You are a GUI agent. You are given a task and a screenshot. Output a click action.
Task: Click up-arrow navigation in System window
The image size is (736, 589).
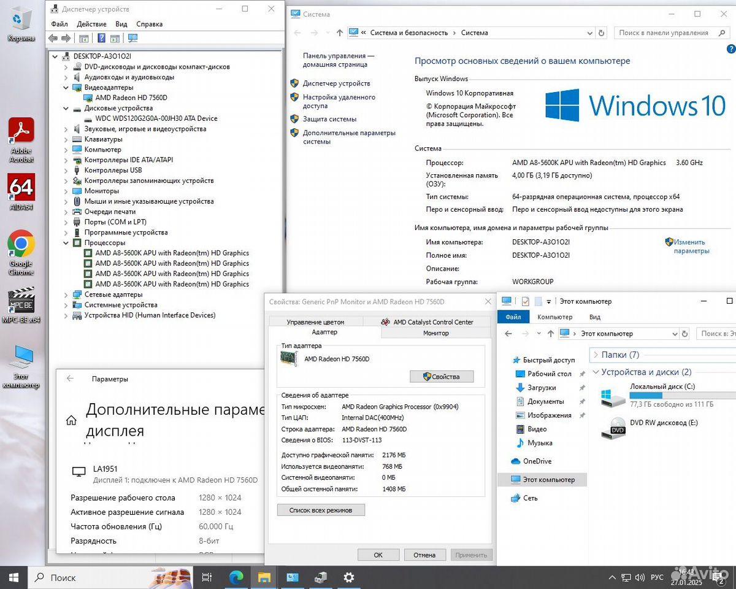click(x=340, y=33)
